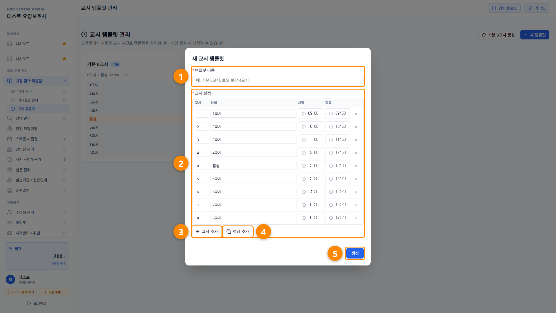Click the label field containing 3교시
Image resolution: width=556 pixels, height=313 pixels.
click(x=253, y=140)
